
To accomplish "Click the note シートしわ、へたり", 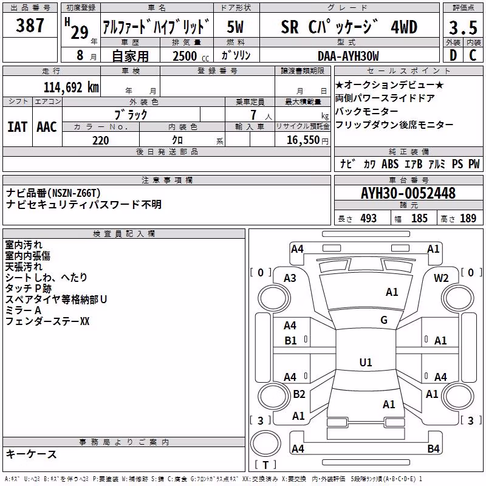I will (46, 278).
